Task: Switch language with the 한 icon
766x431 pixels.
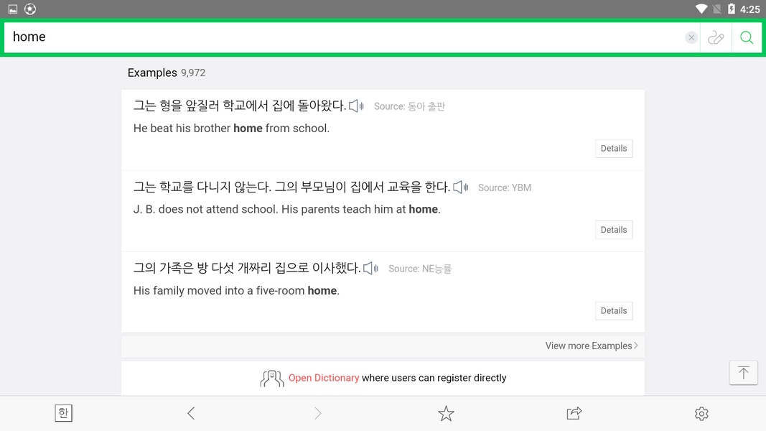Action: pyautogui.click(x=63, y=414)
